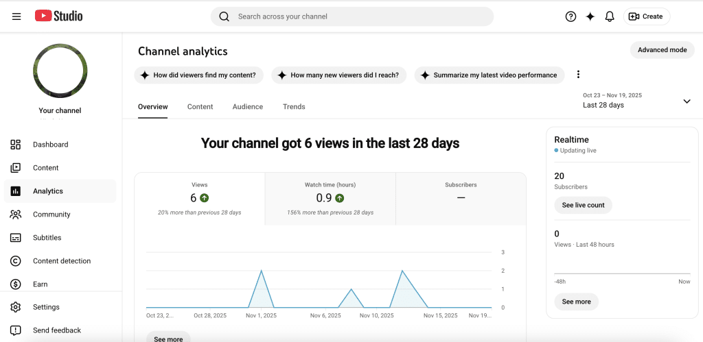
Task: Click '156% more than previous 28 days' text
Action: [x=330, y=212]
